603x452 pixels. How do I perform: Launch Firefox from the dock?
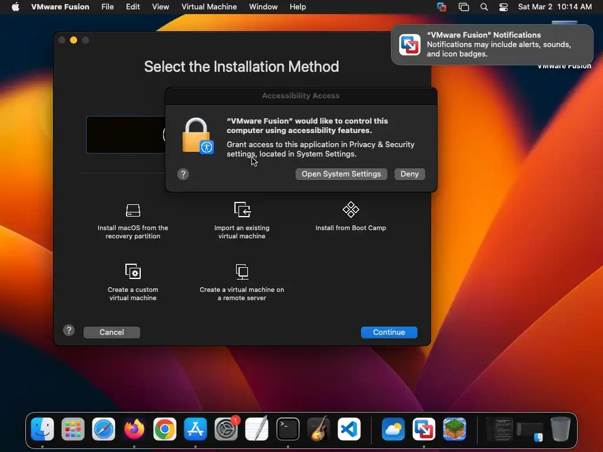click(134, 429)
